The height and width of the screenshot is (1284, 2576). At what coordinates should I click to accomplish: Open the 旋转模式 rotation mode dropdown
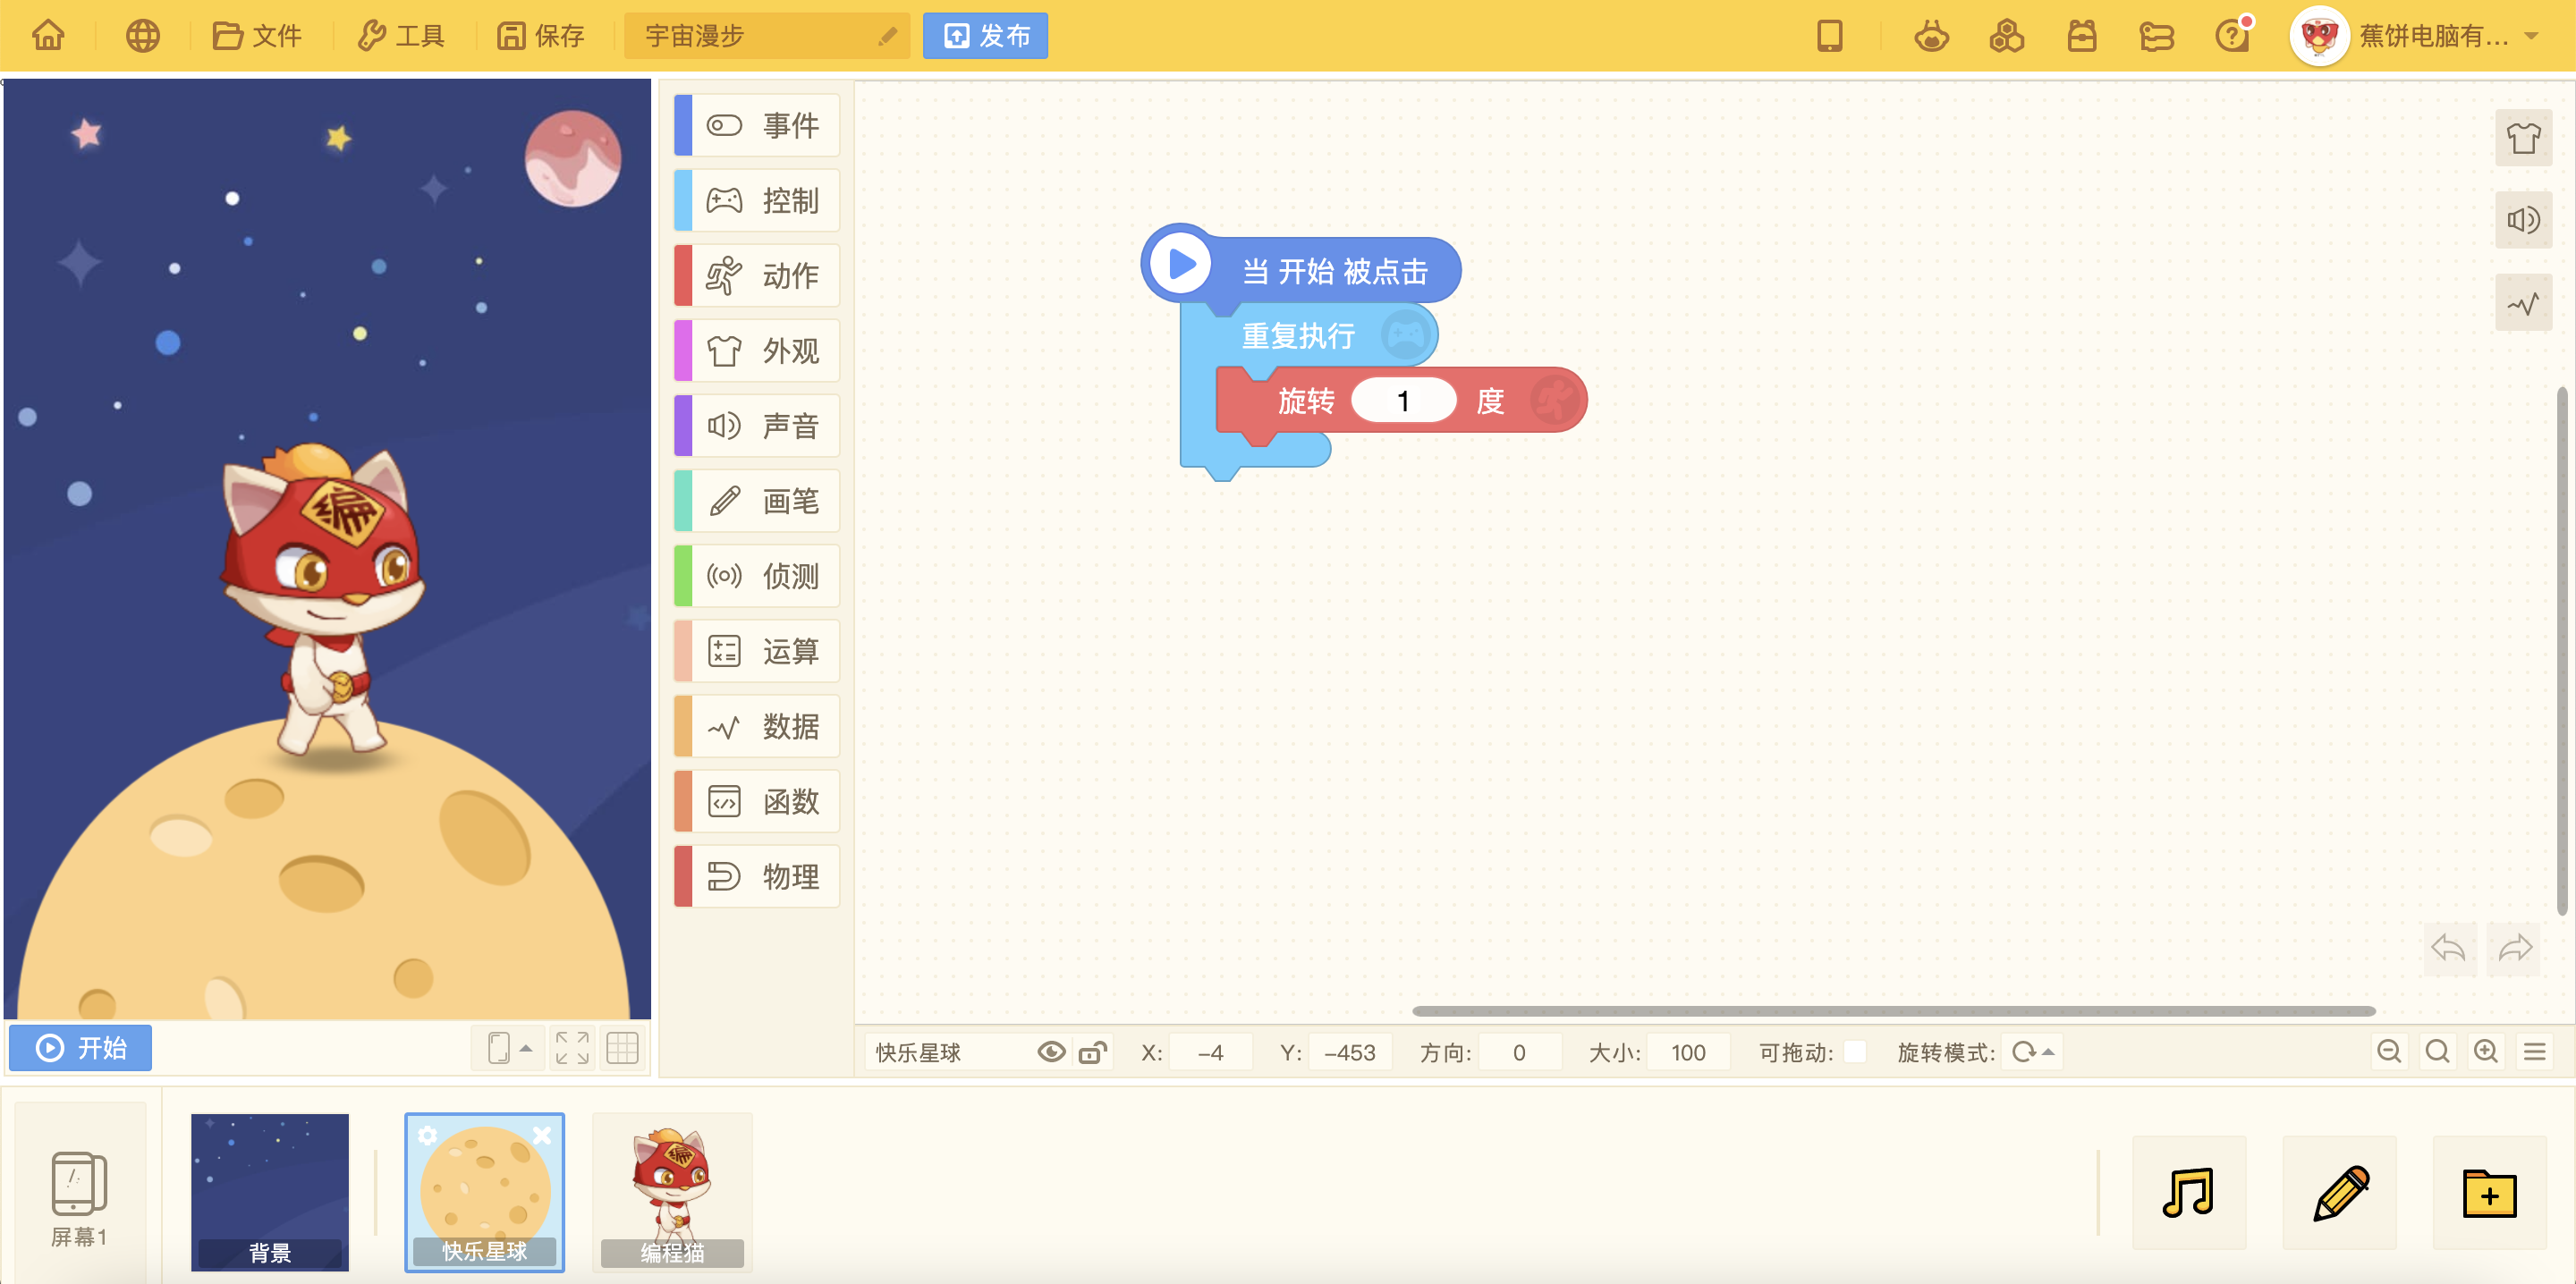[x=2032, y=1052]
